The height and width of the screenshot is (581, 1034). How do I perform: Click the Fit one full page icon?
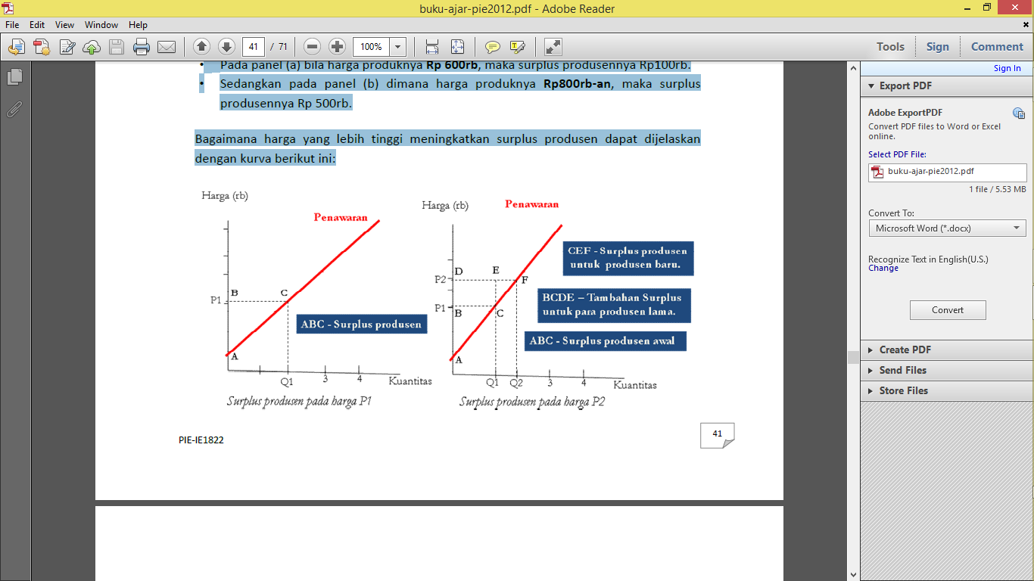(457, 47)
